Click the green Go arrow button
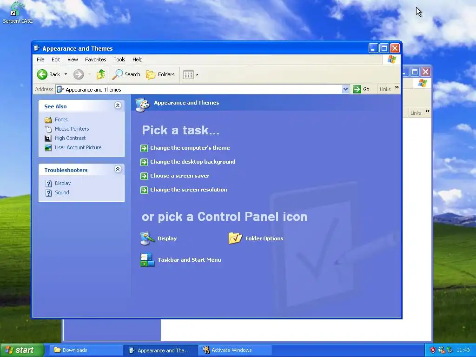This screenshot has width=476, height=357. point(357,89)
